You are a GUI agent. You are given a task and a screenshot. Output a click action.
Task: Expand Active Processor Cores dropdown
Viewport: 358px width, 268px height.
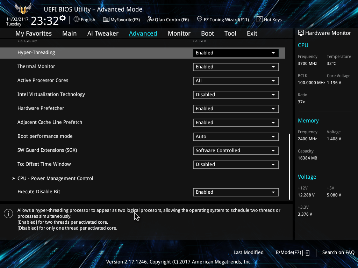click(x=236, y=81)
